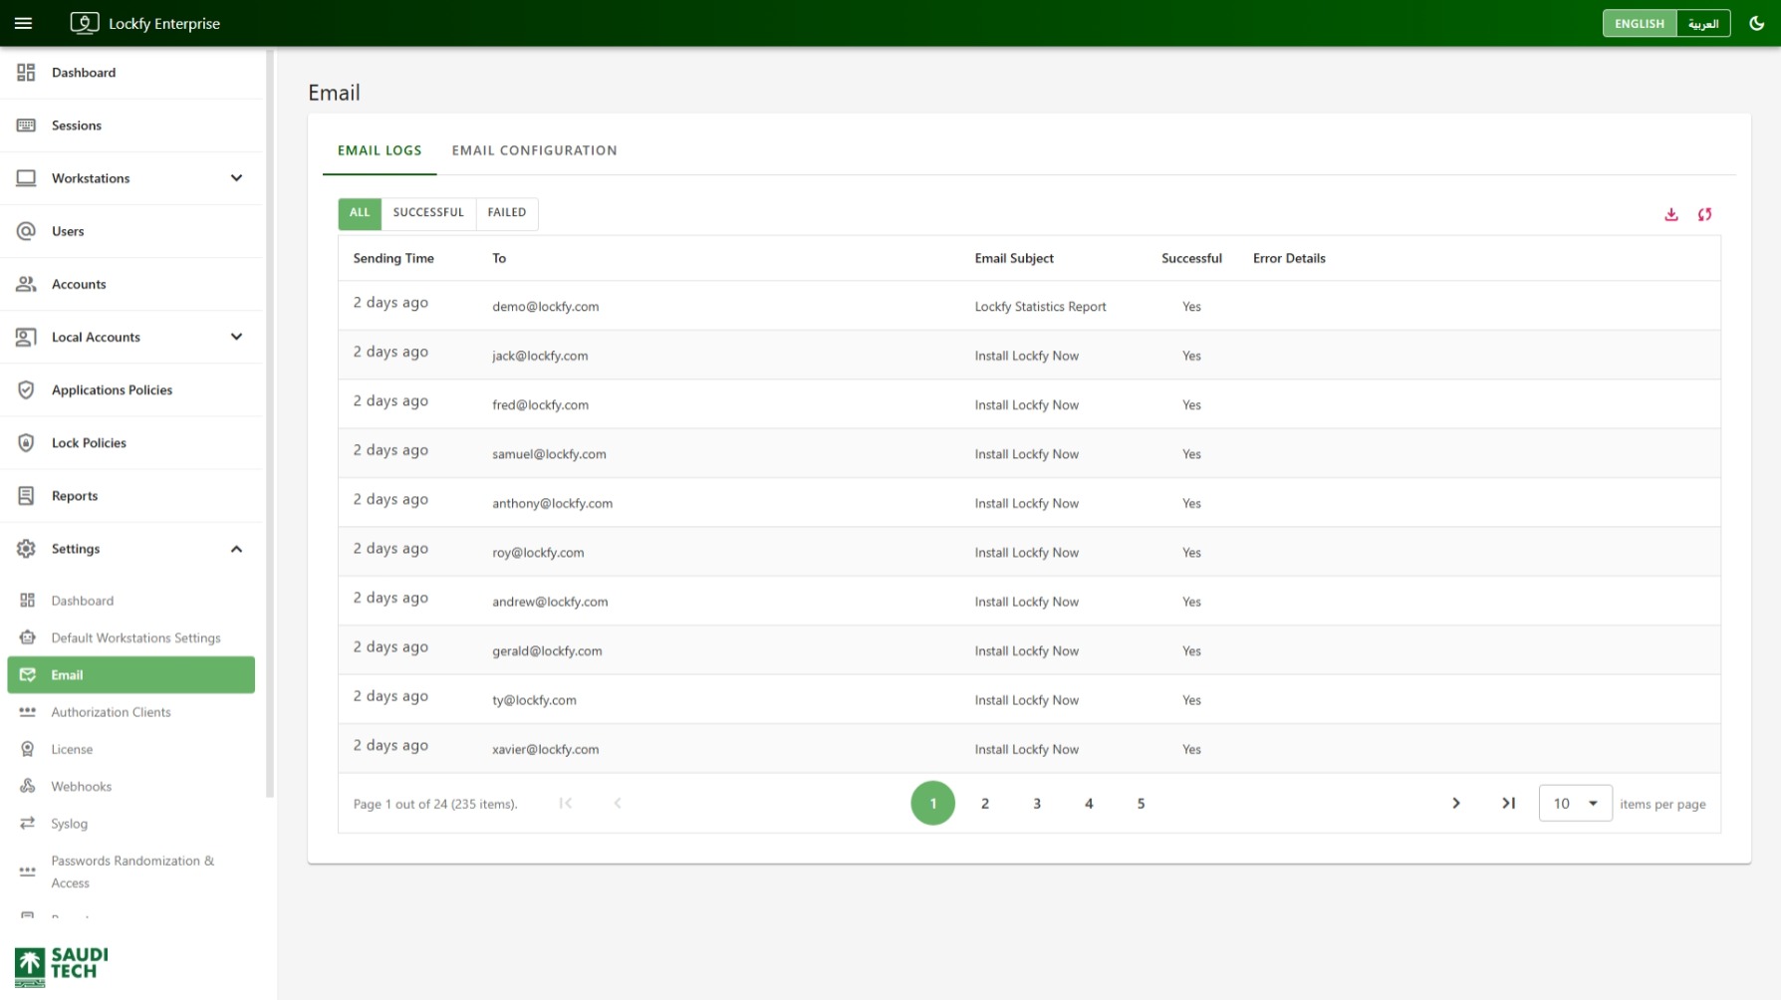Screen dimensions: 1781x1000
Task: Switch language to Arabic
Action: (x=1703, y=23)
